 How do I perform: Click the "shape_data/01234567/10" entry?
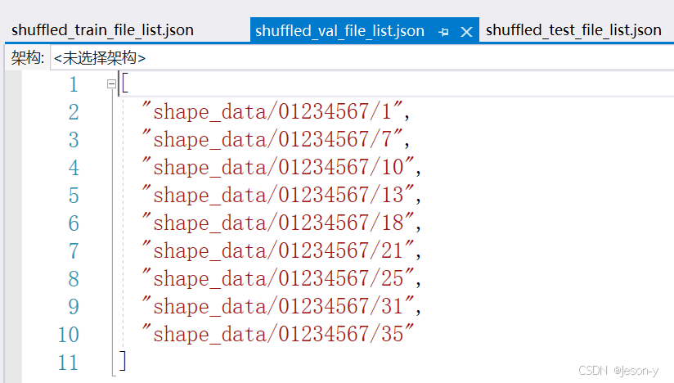click(x=279, y=168)
